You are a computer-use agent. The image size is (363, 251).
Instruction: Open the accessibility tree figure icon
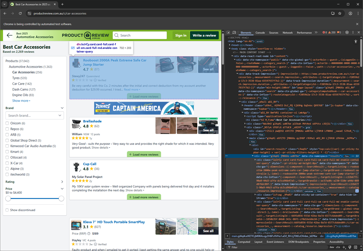(x=356, y=41)
